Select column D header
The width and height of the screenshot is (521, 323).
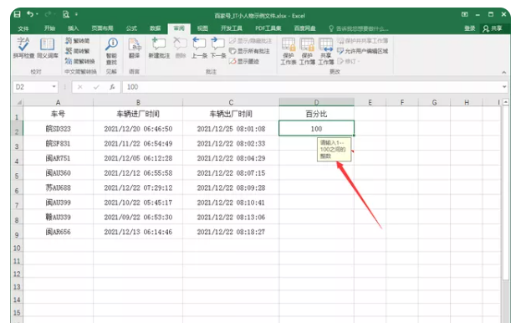[x=316, y=102]
